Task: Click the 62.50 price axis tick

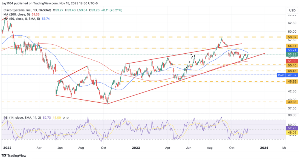Action: coord(292,23)
